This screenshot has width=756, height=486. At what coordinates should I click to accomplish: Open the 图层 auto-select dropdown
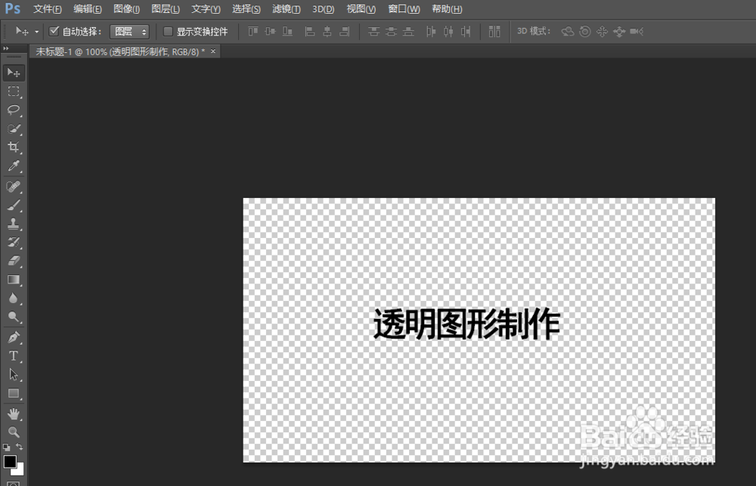[x=129, y=32]
